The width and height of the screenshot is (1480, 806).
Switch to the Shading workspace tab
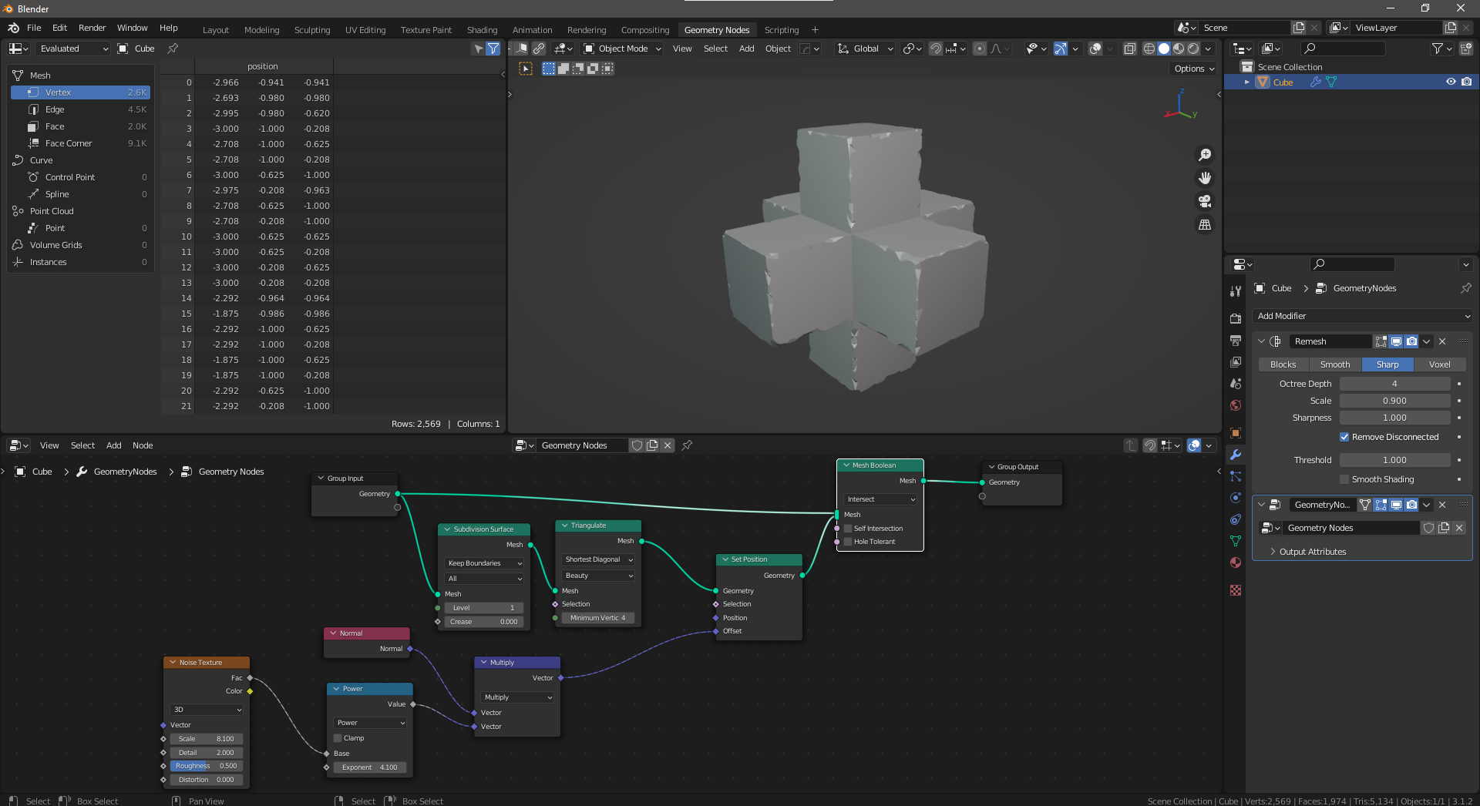tap(482, 30)
